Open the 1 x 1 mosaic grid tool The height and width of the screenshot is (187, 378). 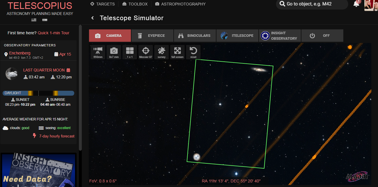[x=130, y=52]
